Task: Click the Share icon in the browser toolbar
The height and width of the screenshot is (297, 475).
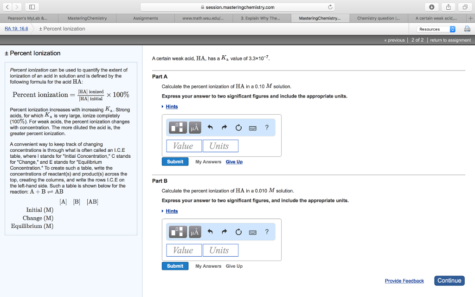Action: tap(448, 7)
